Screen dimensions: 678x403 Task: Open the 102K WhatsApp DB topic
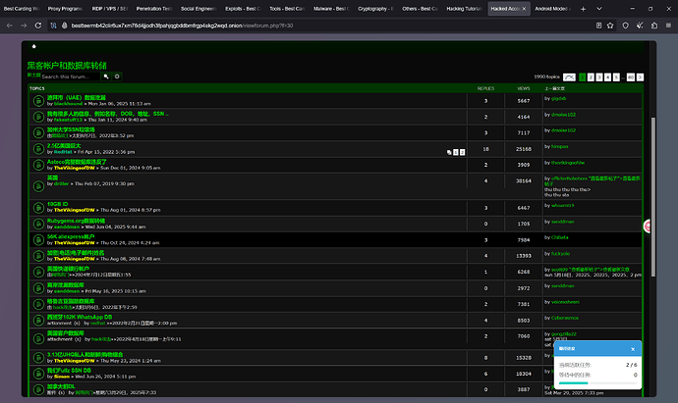pos(80,317)
